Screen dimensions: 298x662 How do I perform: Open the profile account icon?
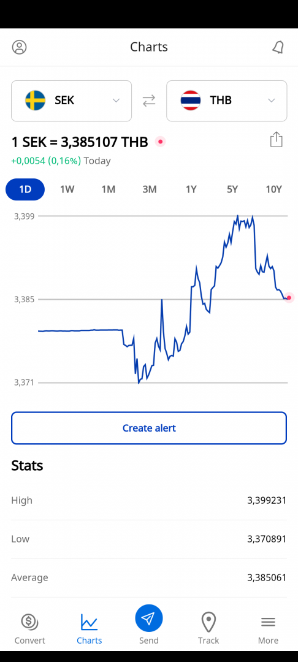click(20, 47)
